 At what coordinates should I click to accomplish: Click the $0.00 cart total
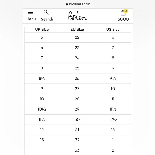click(123, 19)
